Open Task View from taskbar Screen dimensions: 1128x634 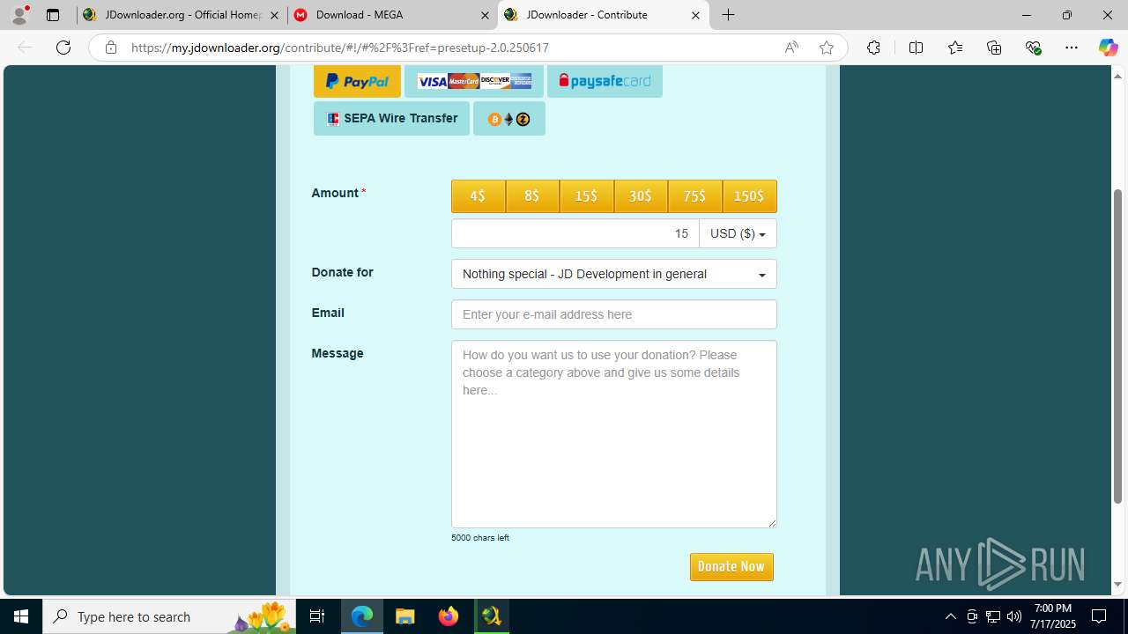click(317, 616)
